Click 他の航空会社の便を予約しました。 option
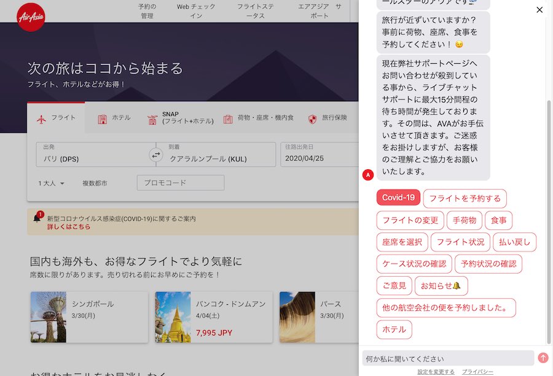553x376 pixels. pos(446,308)
